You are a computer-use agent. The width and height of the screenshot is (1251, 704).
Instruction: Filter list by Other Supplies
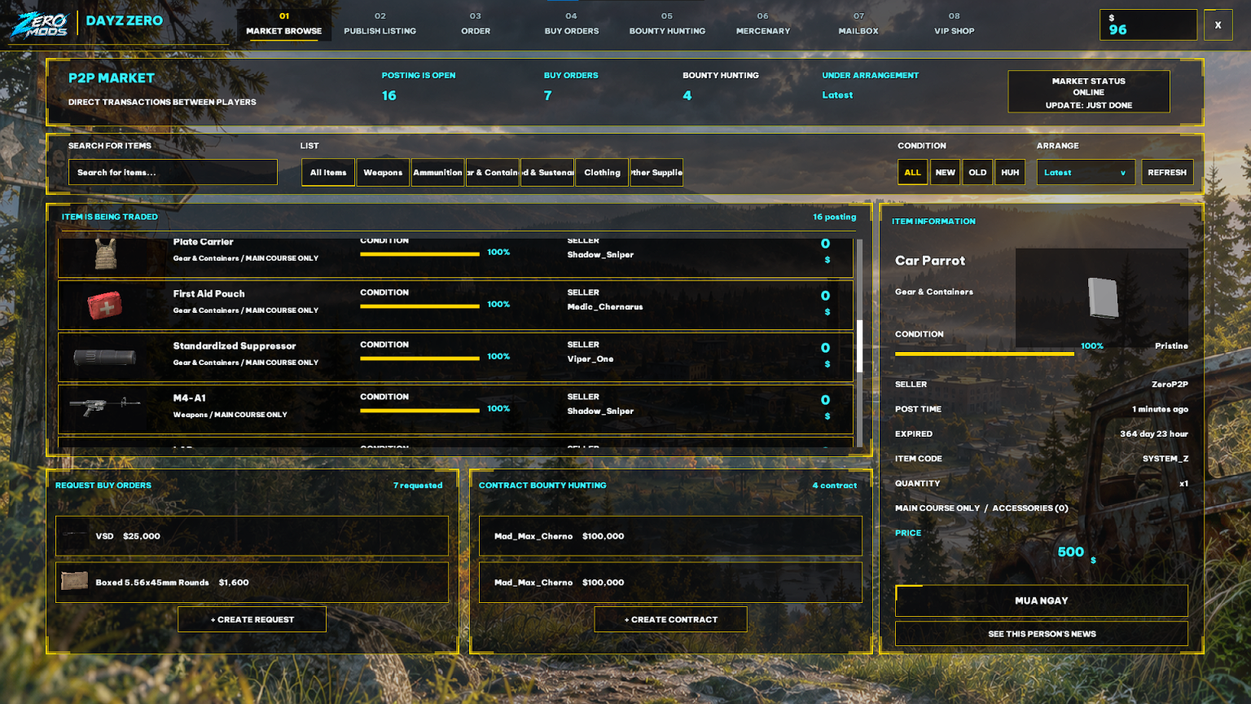point(656,172)
